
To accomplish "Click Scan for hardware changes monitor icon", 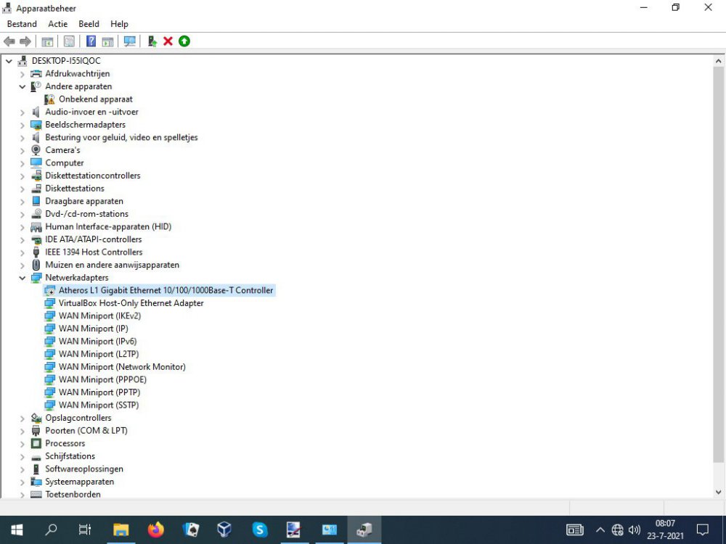I will coord(130,41).
